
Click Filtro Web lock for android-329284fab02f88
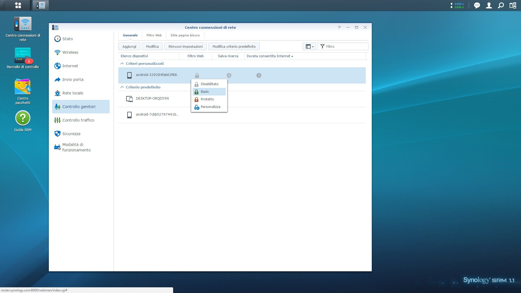pos(197,75)
